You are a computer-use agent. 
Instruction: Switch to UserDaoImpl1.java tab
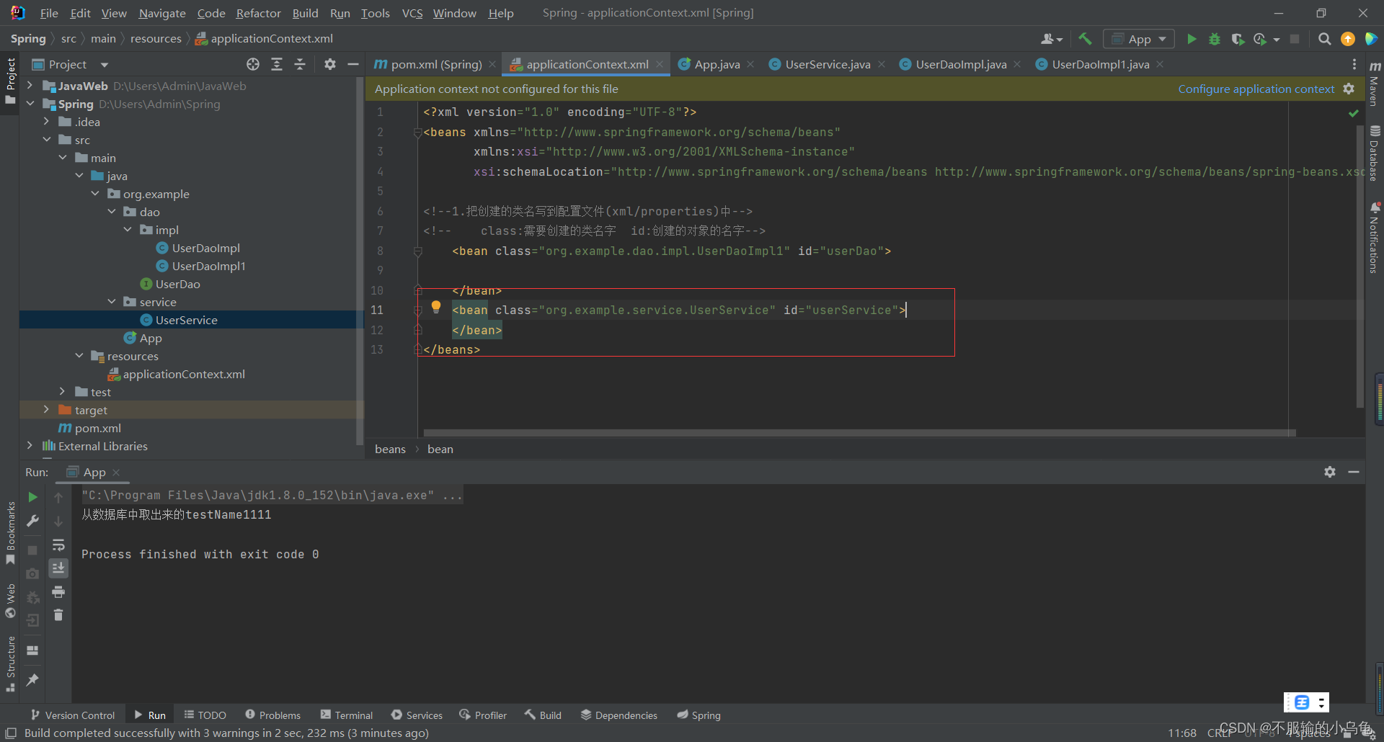1100,64
